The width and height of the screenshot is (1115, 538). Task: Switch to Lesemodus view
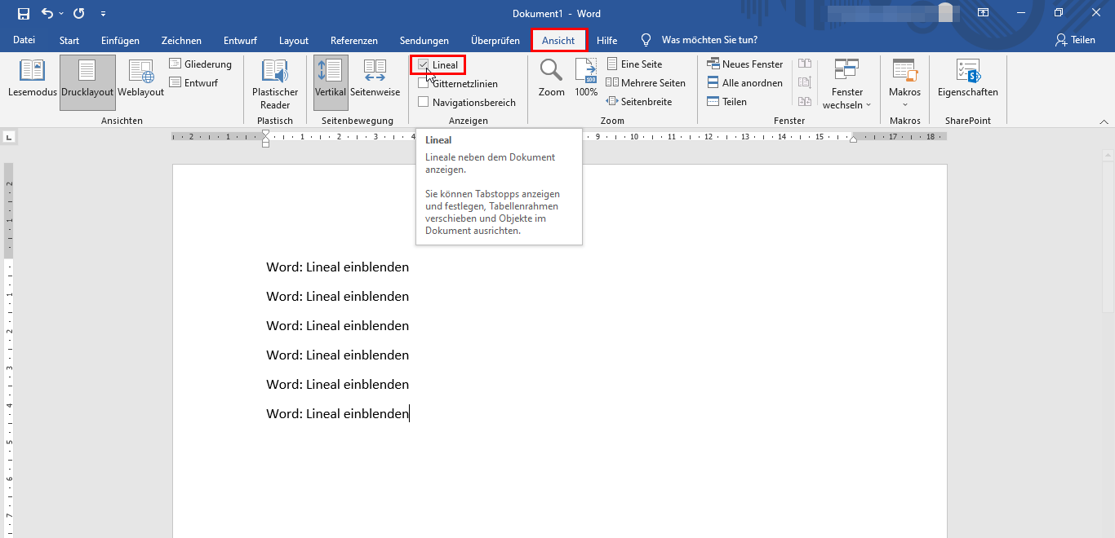coord(33,79)
